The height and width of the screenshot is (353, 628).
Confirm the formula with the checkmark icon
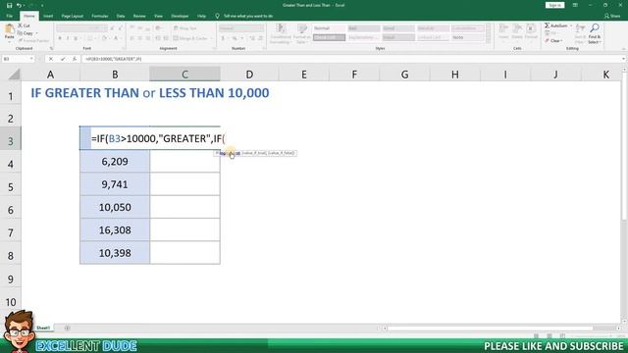coord(63,59)
